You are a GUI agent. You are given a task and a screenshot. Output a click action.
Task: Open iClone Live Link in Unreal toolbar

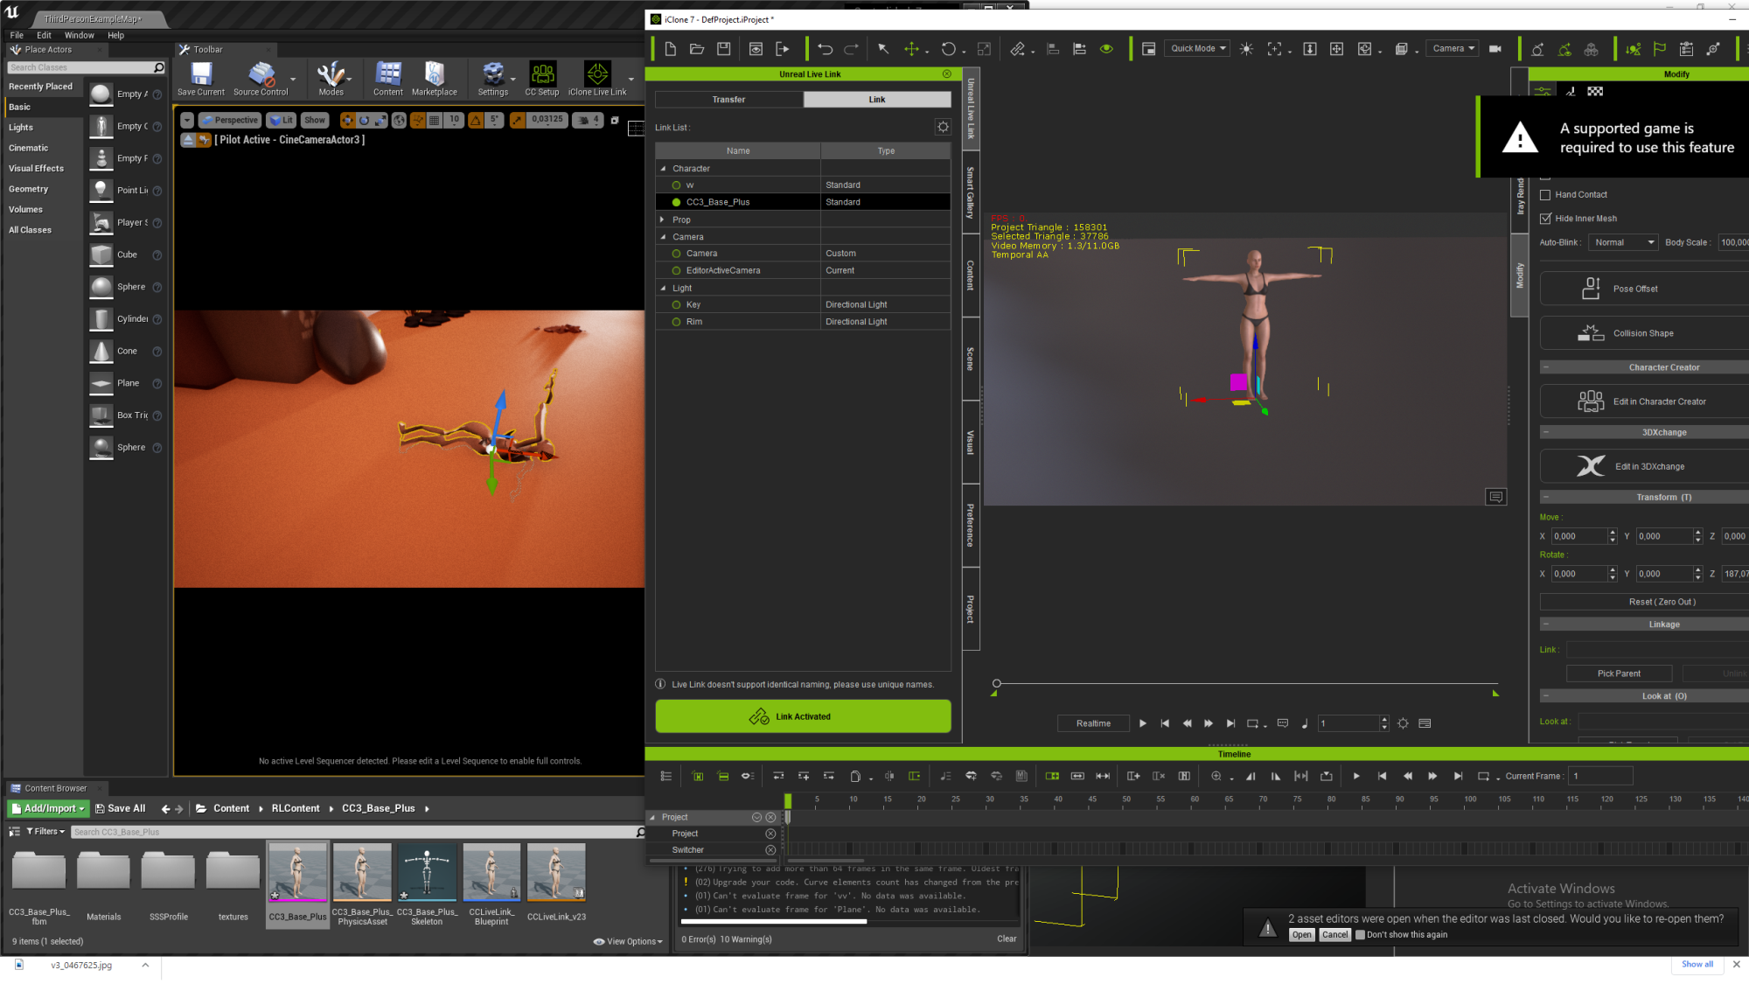[597, 79]
